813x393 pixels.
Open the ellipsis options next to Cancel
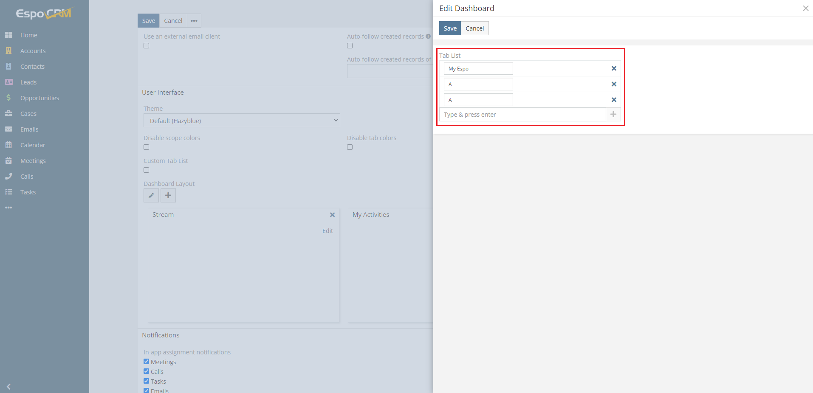point(194,20)
